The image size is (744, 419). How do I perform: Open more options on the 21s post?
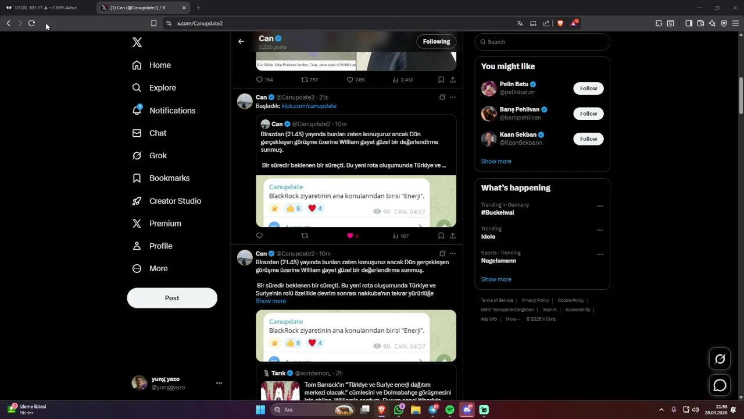click(453, 97)
